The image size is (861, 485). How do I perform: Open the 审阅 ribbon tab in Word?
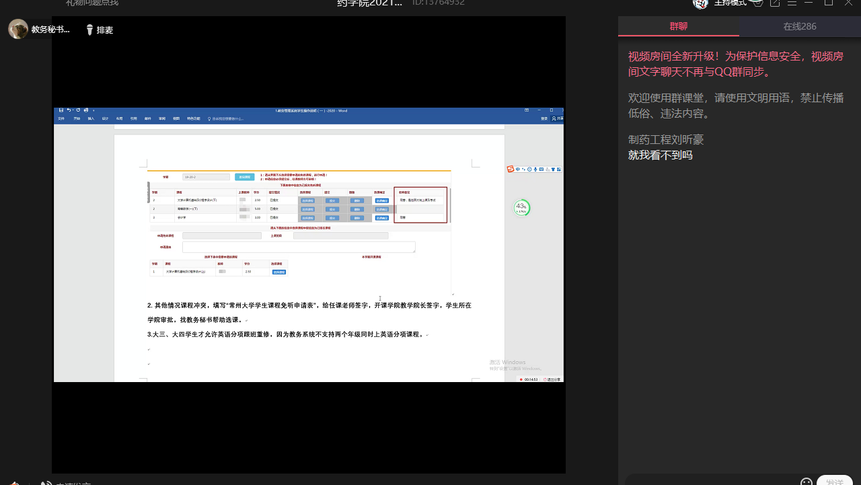tap(162, 118)
